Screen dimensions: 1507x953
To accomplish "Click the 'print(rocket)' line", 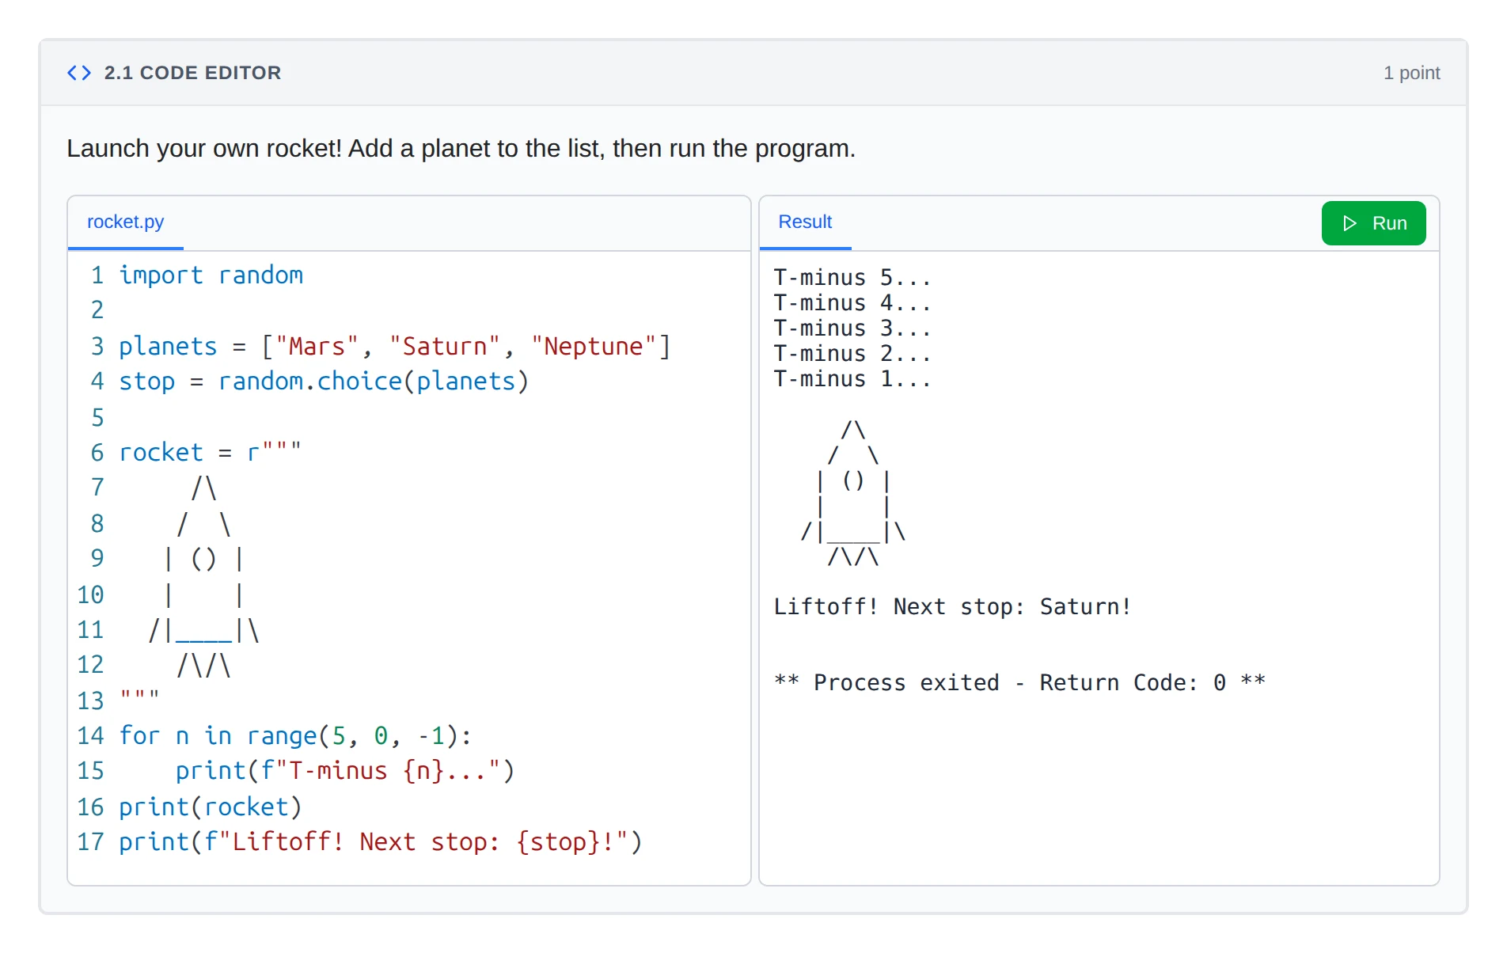I will tap(211, 807).
